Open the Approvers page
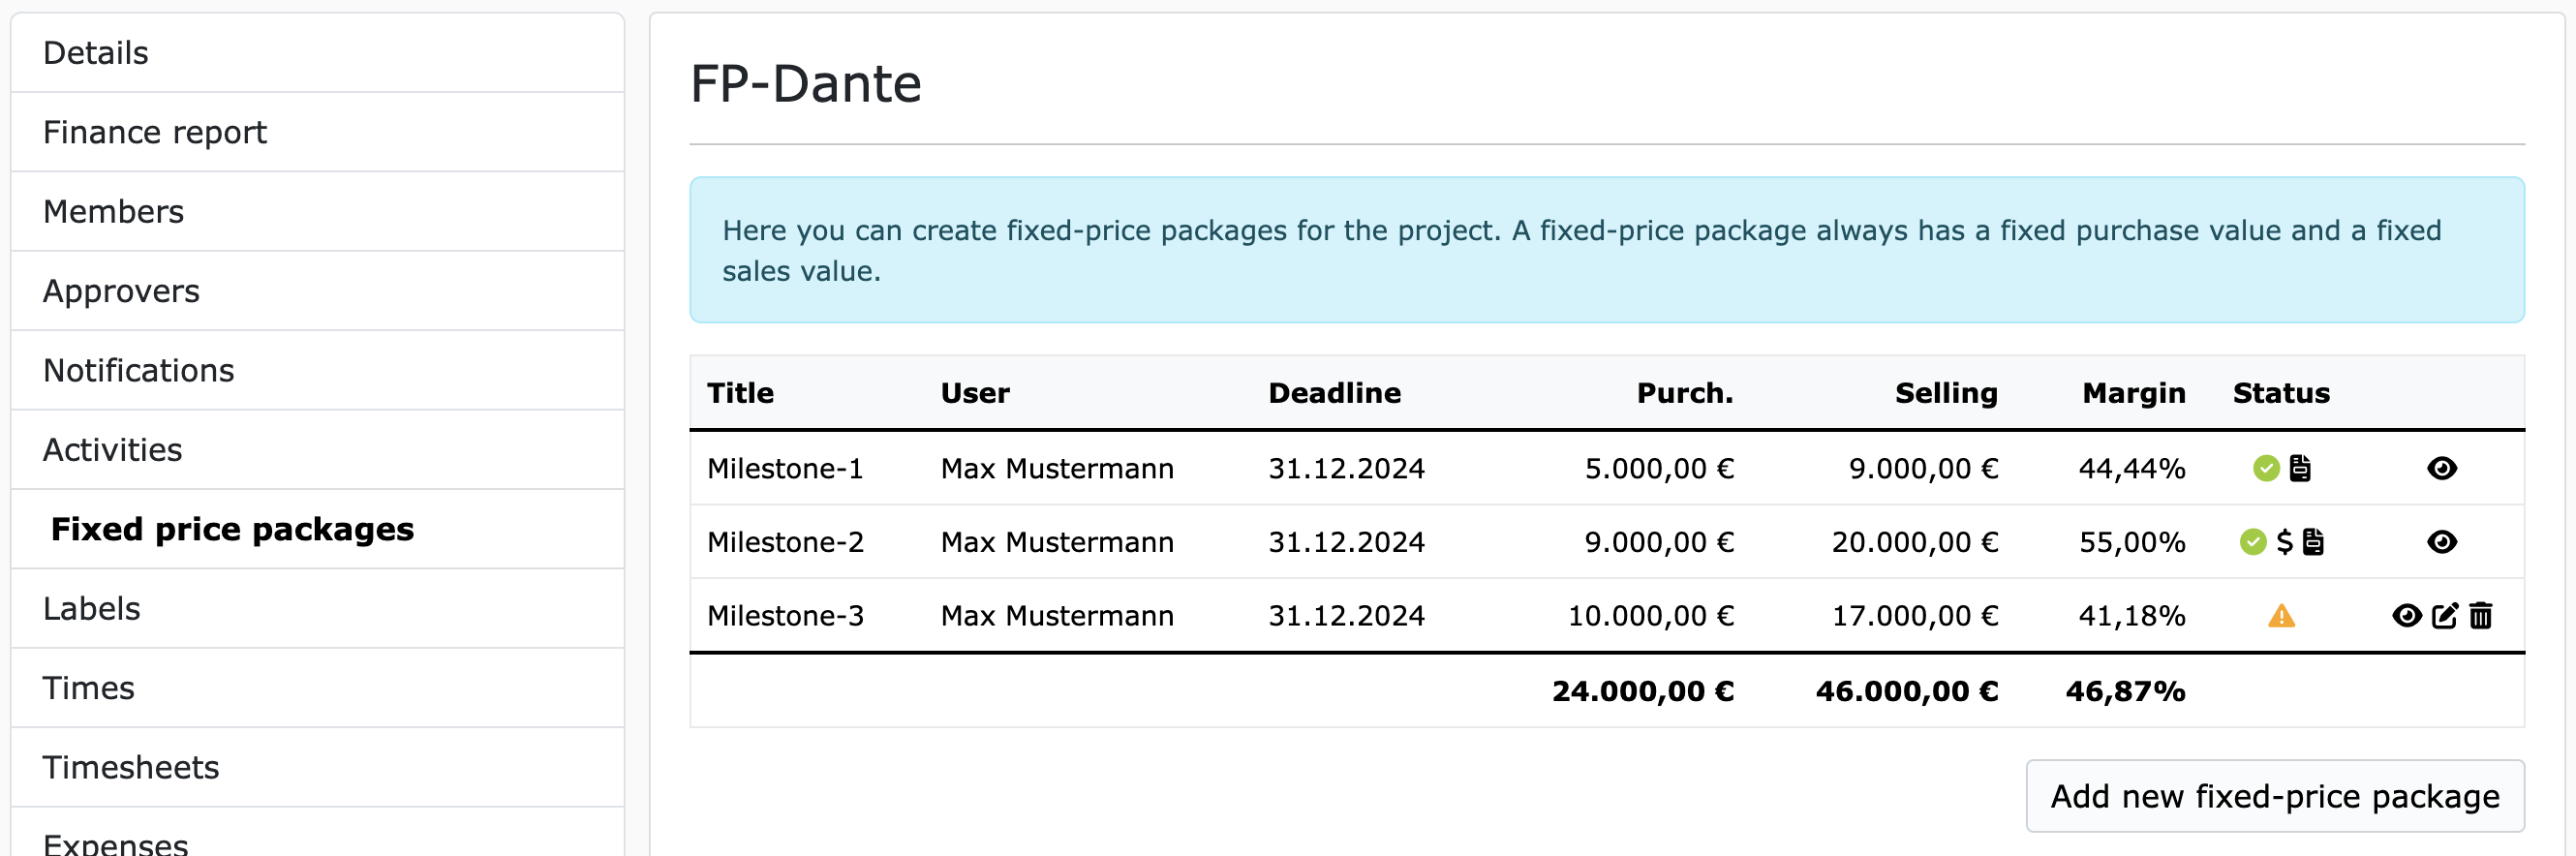 [x=121, y=290]
